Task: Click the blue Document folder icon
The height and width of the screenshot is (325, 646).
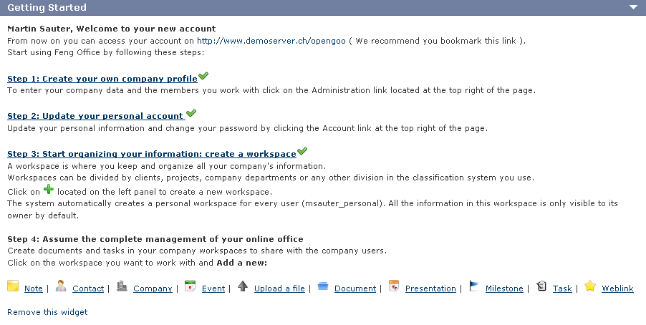Action: pos(323,286)
